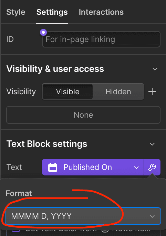Click the chevron arrow in Format dropdown
The image size is (166, 236).
[x=152, y=216]
